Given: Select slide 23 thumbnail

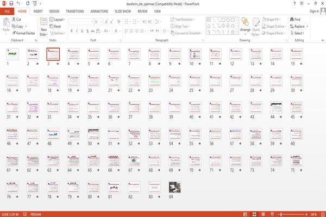Looking at the screenshot, I should (154, 80).
